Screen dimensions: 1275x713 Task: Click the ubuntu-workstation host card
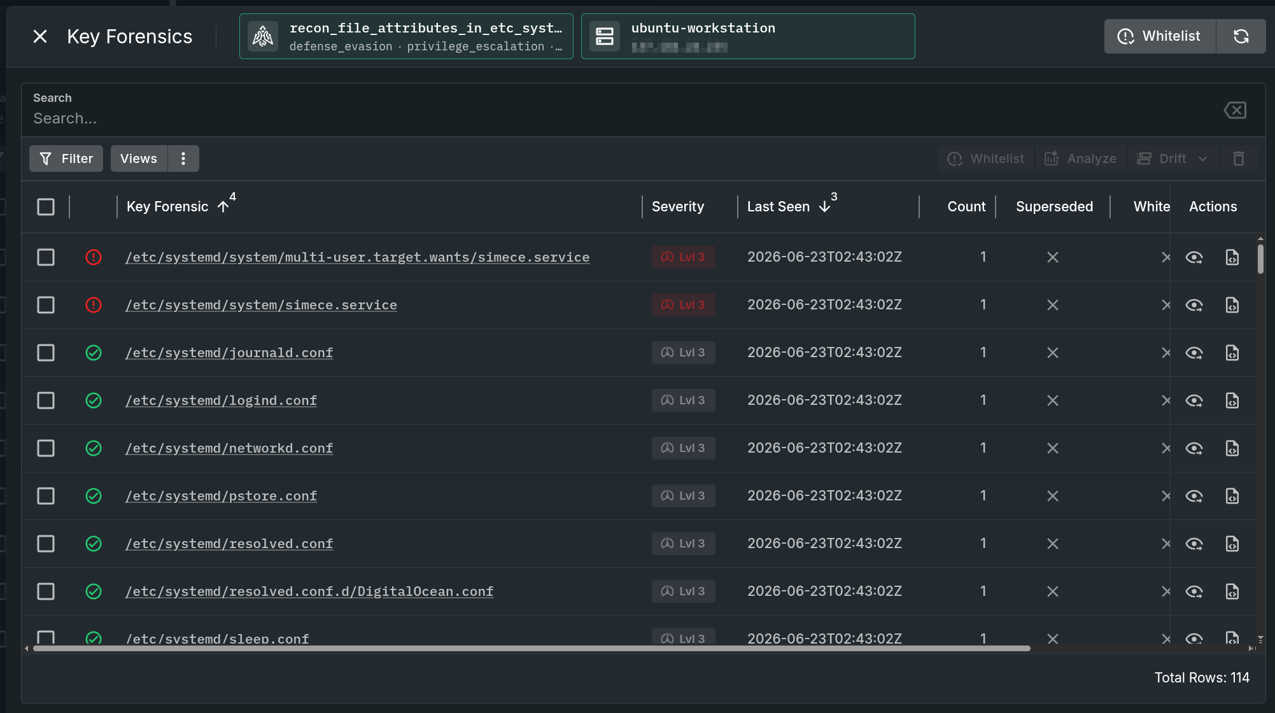coord(748,36)
